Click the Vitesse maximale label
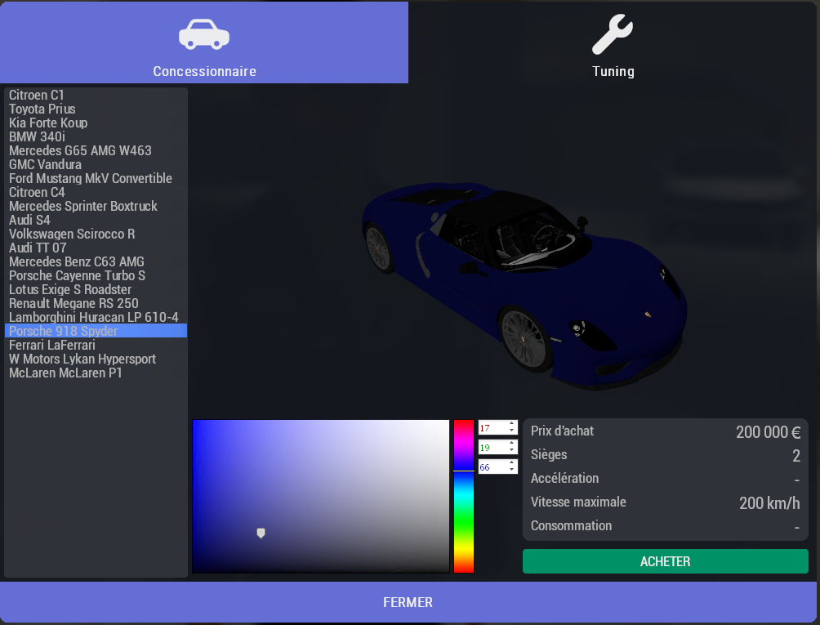Screen dimensions: 820x625 click(578, 502)
